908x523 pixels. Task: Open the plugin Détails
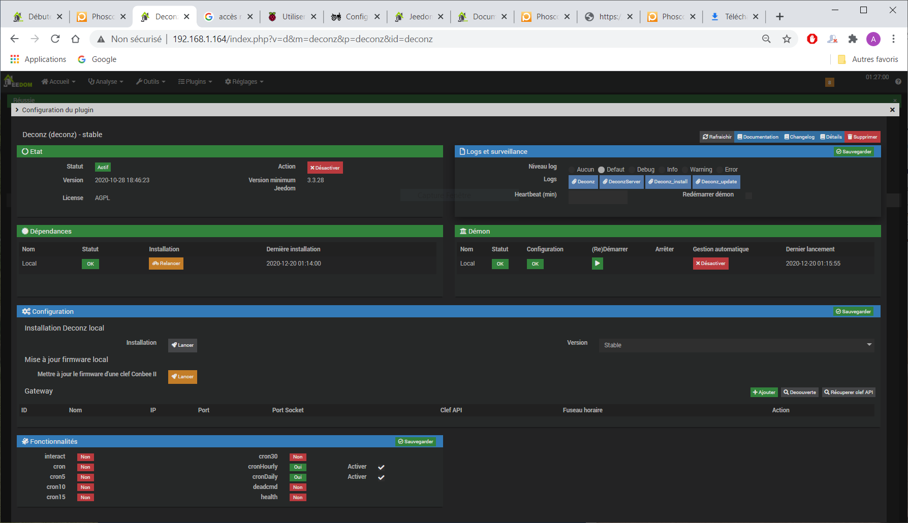[831, 137]
